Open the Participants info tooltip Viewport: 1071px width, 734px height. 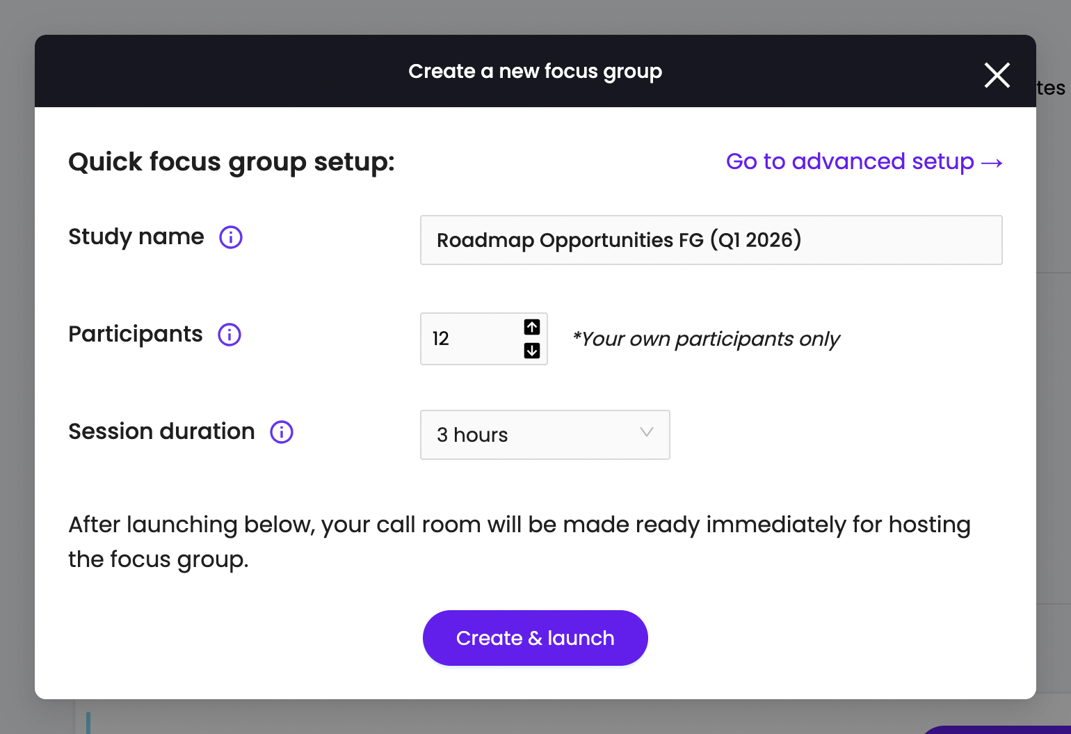point(229,335)
